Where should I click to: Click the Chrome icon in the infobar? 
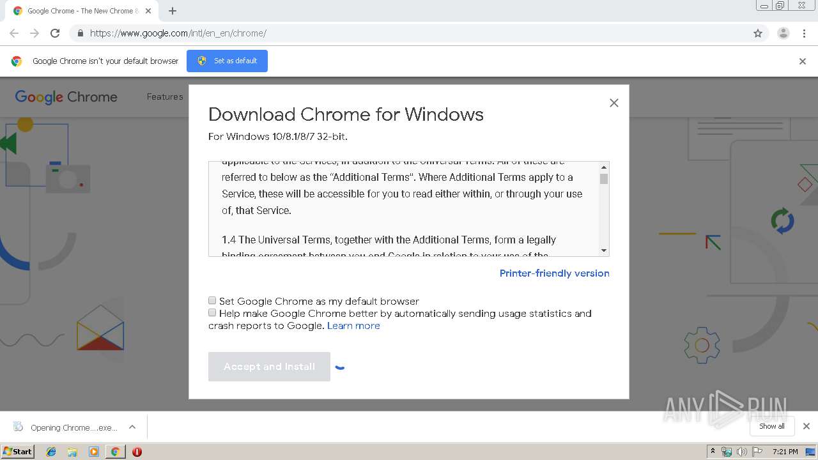click(17, 61)
